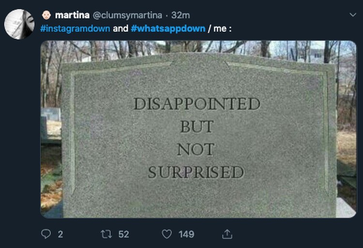Viewport: 363px width, 248px height.
Task: Click the engraved word DISAPPOINTED
Action: click(197, 103)
